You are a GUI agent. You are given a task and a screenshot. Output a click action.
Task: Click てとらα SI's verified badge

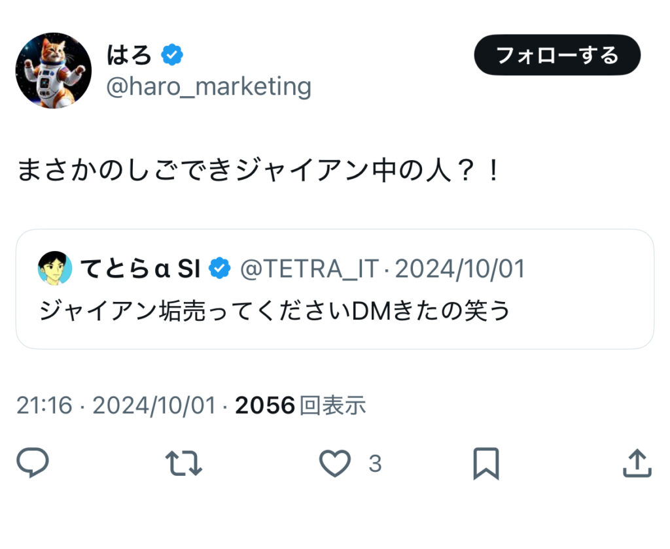[220, 268]
